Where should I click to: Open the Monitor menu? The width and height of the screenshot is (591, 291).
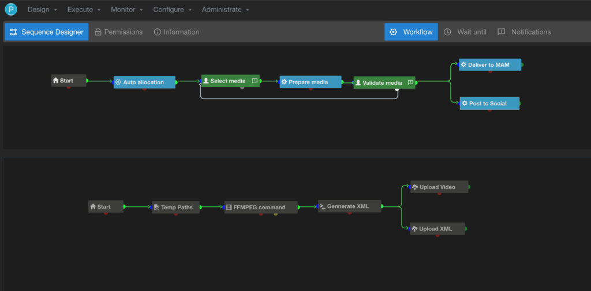point(127,10)
